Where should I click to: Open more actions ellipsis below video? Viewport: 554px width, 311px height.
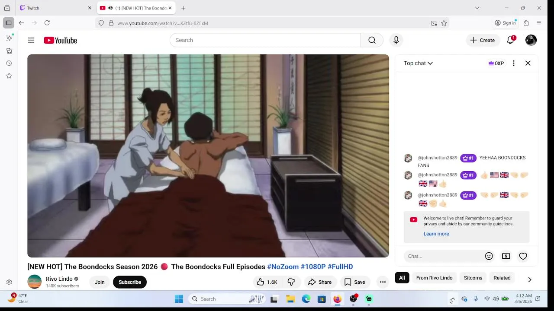[x=383, y=282]
